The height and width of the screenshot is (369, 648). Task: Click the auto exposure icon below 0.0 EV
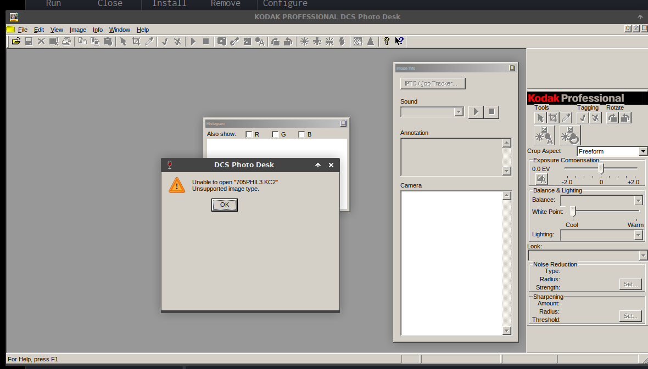tap(541, 179)
